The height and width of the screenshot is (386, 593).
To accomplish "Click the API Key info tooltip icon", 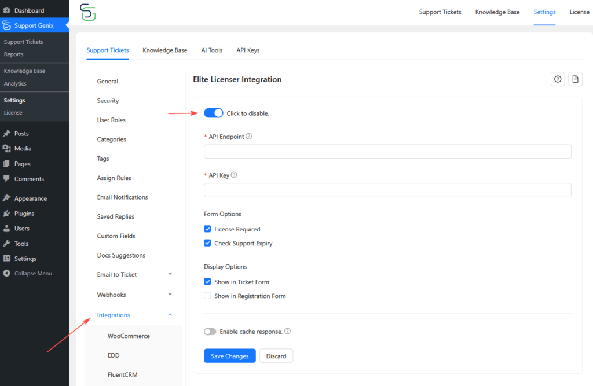I will click(234, 175).
